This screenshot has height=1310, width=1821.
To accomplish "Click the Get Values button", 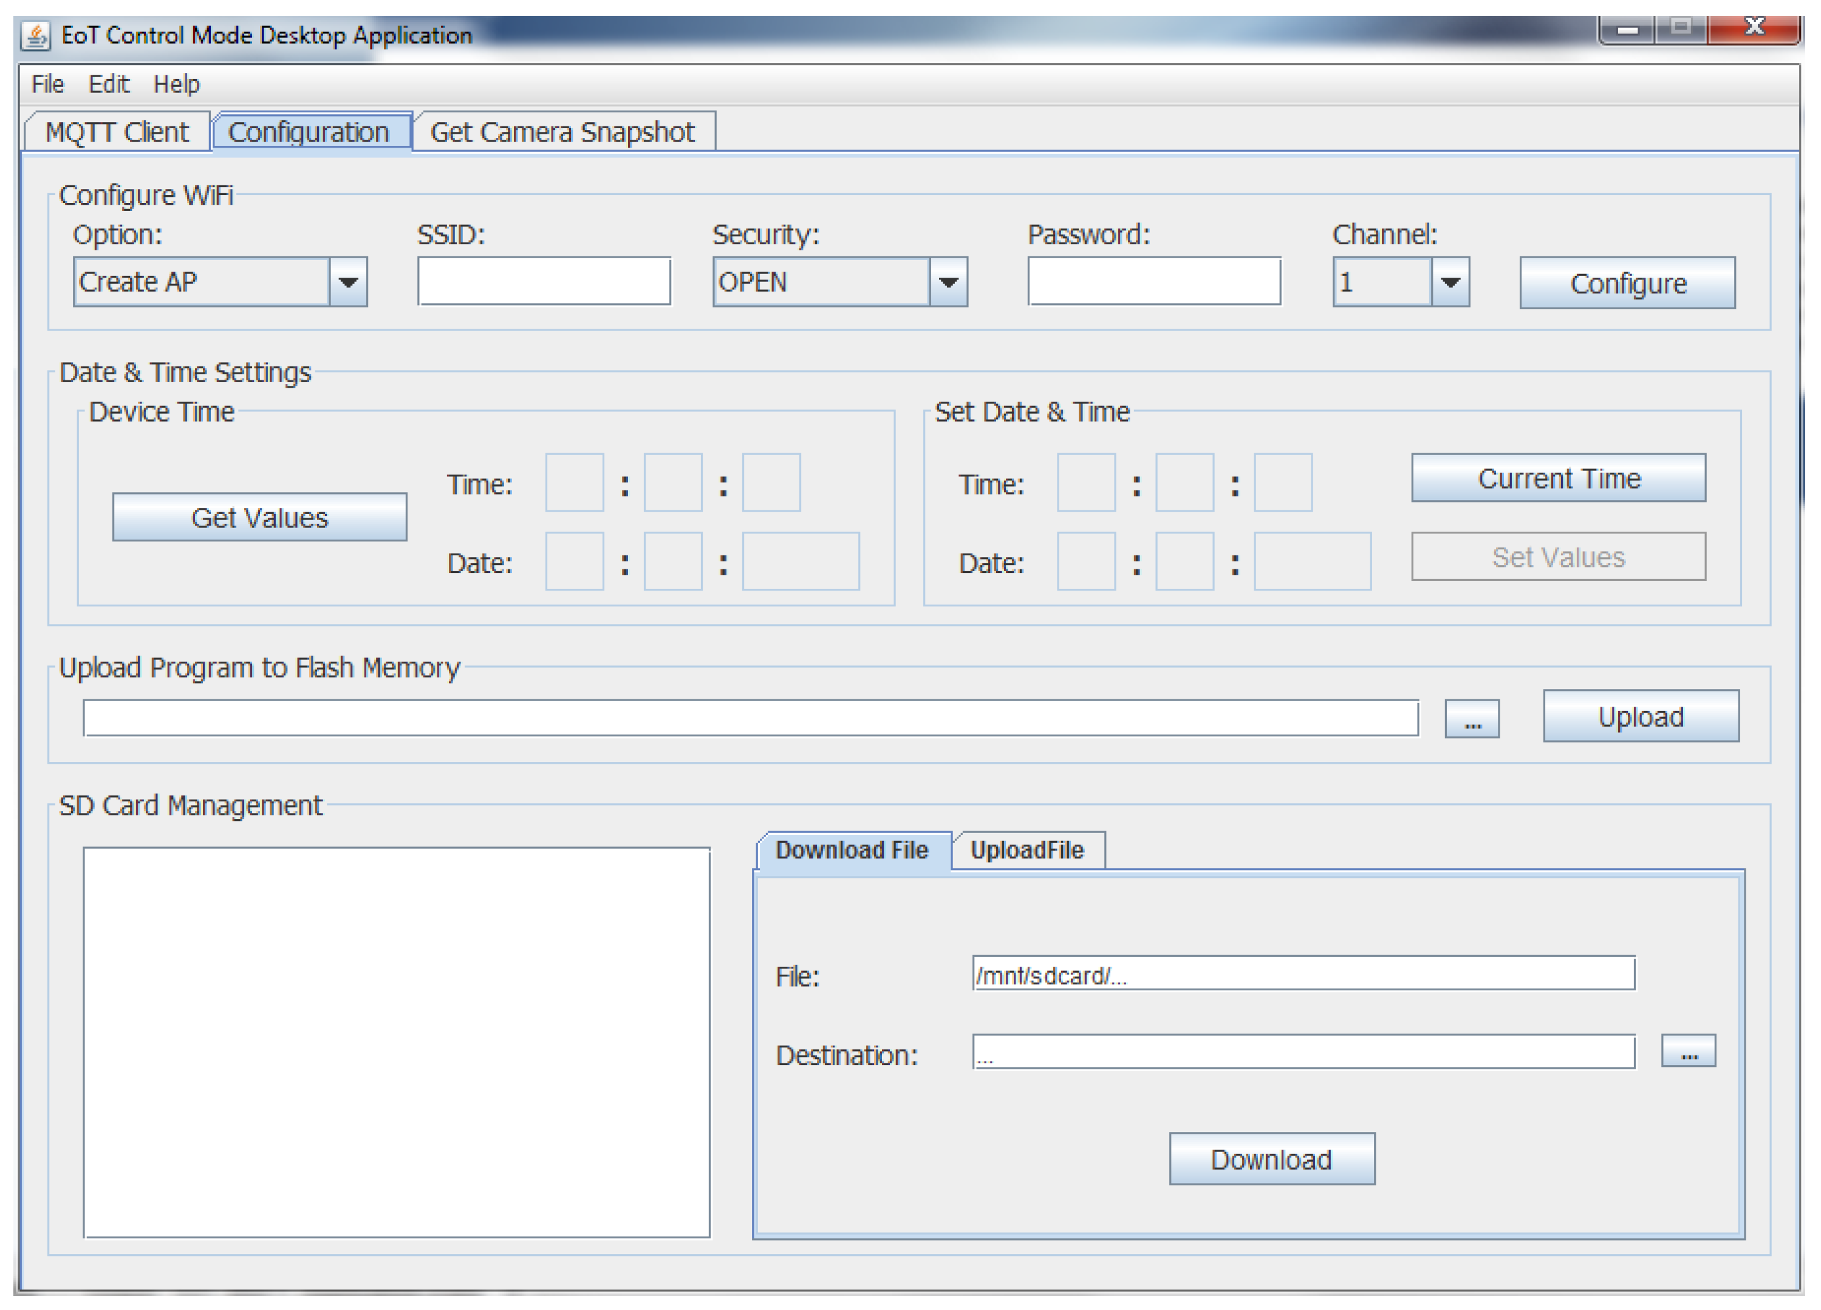I will (259, 517).
